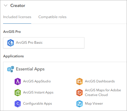Click the ArcGIS Instant Apps green icon
Screen dimensions: 127x111
(x=18, y=93)
